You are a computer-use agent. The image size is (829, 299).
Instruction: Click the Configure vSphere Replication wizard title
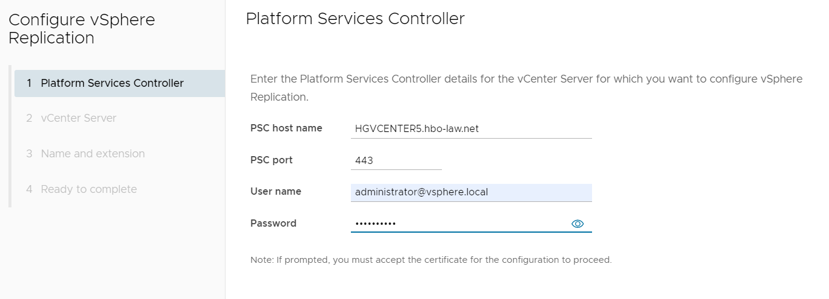81,29
